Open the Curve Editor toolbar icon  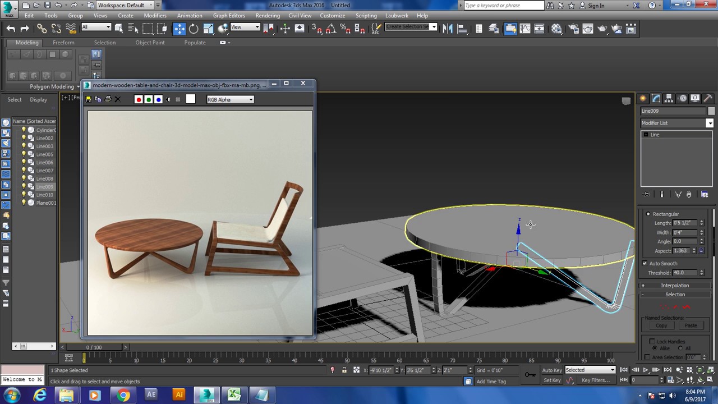point(524,29)
